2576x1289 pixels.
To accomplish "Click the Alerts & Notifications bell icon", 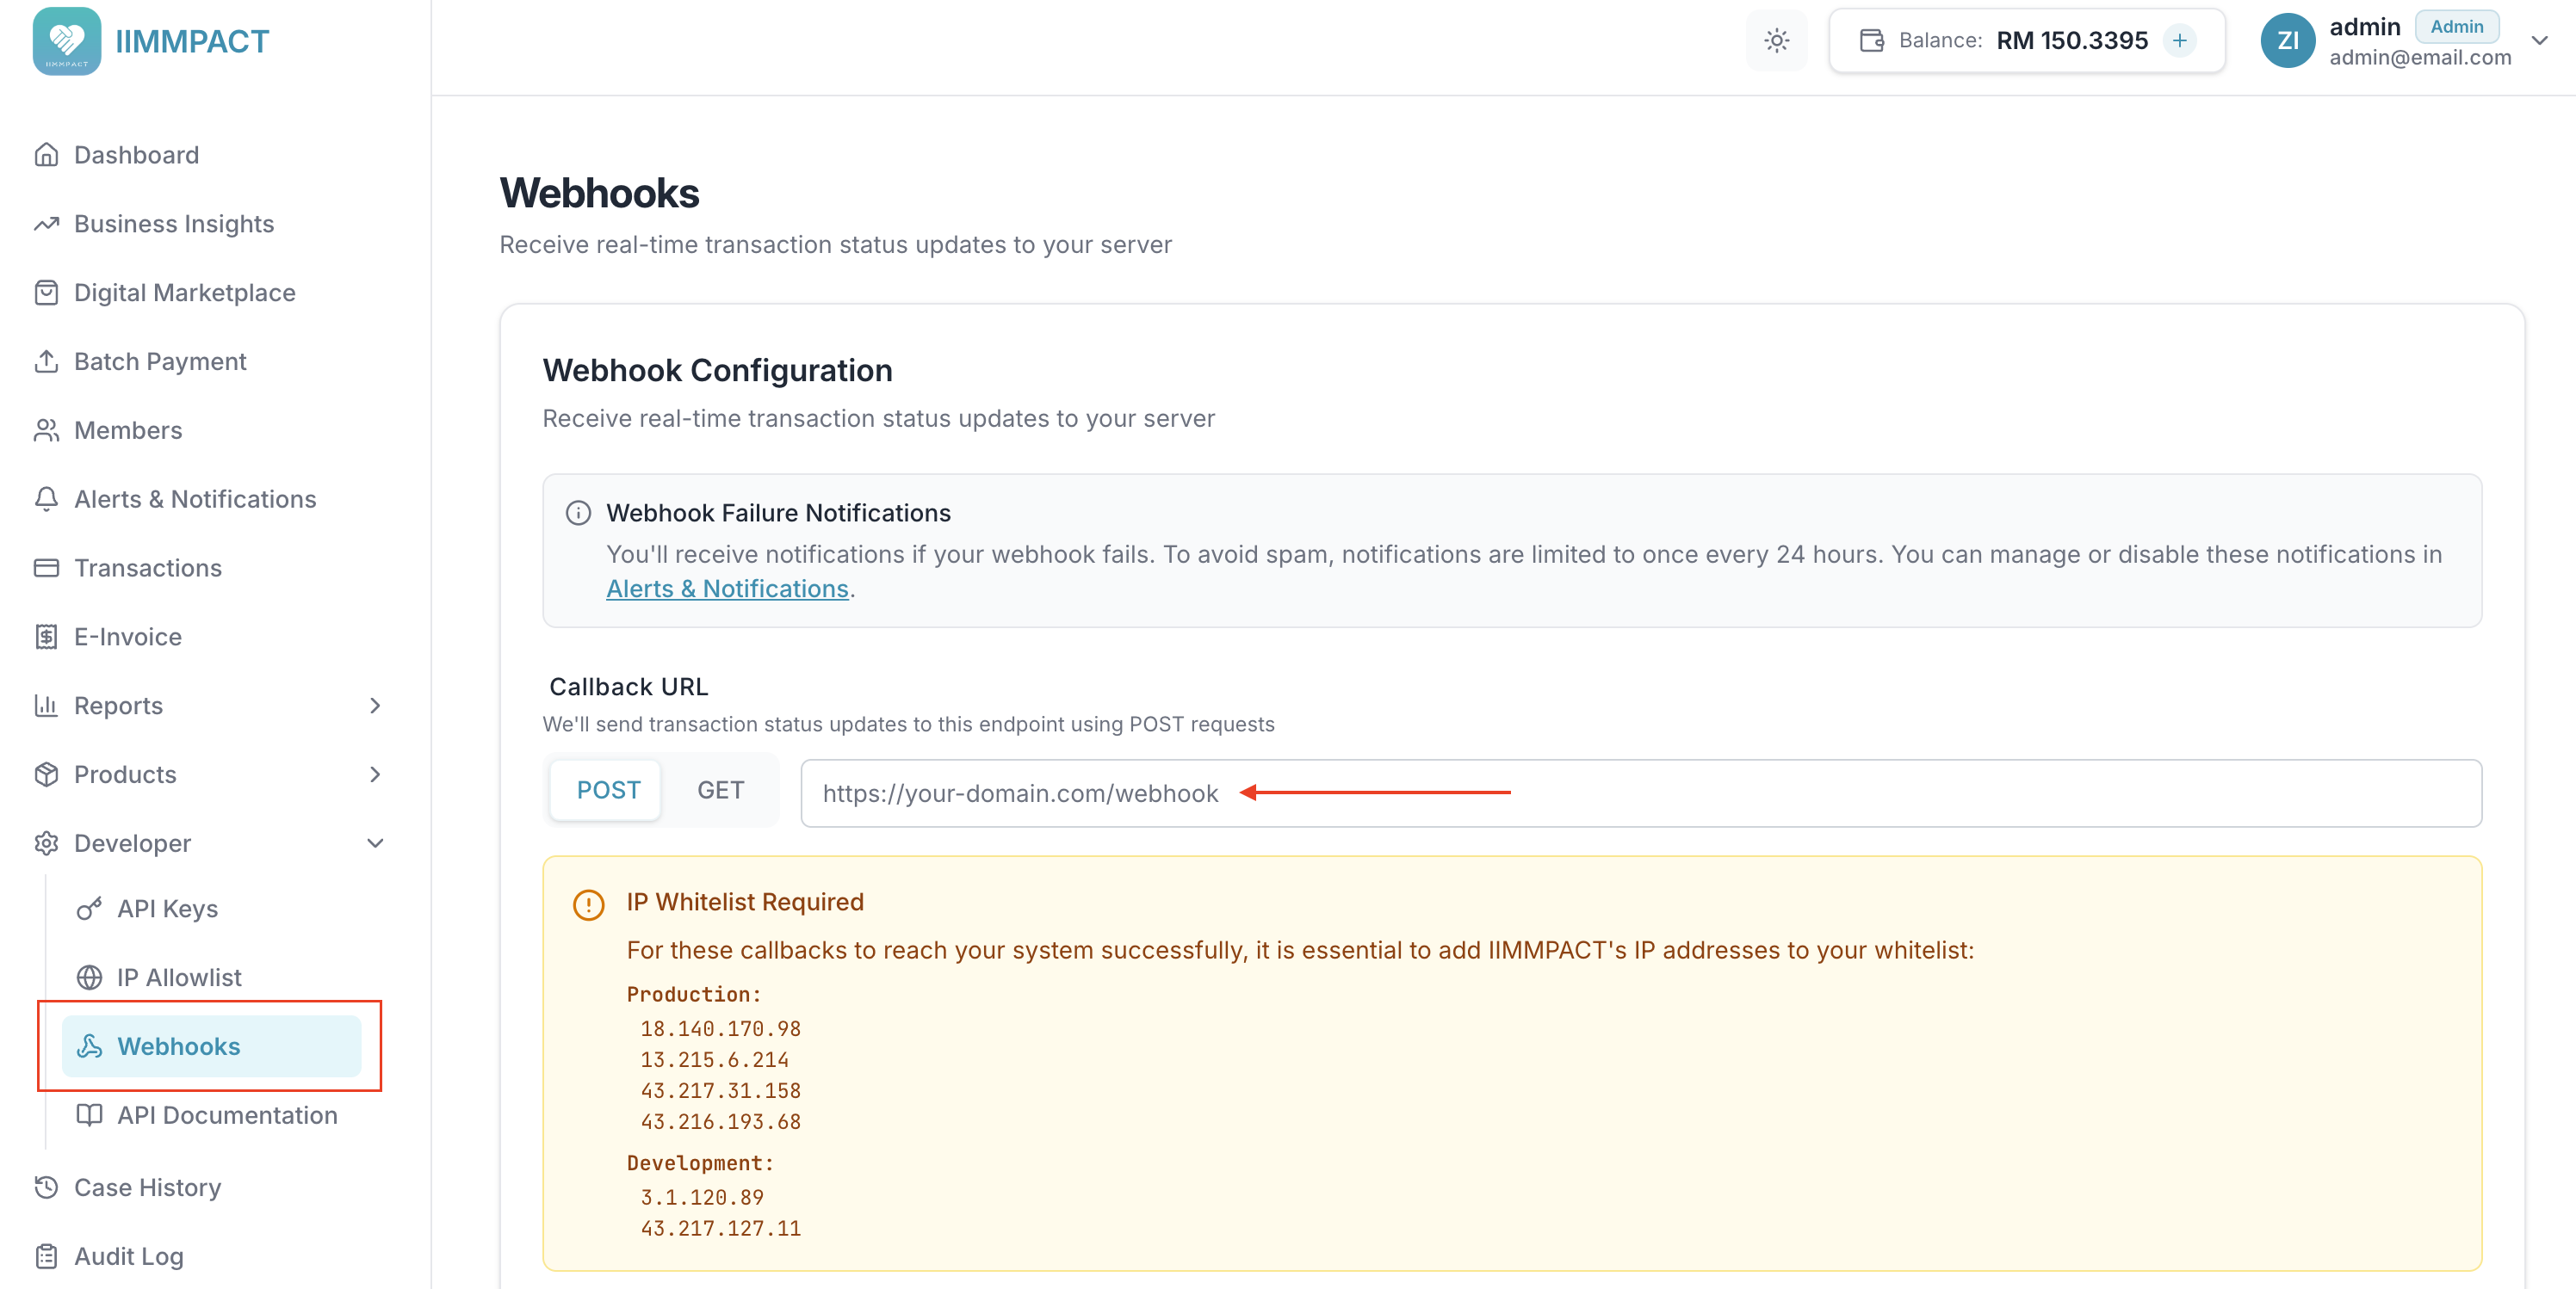I will click(x=46, y=498).
